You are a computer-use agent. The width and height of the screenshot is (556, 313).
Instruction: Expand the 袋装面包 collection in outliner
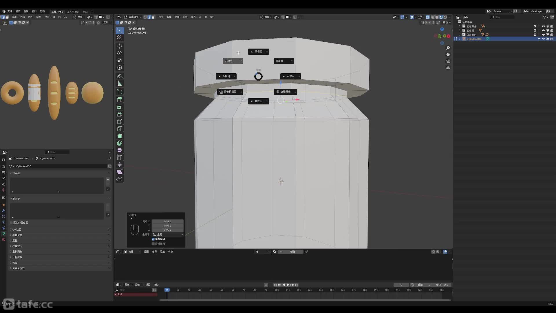[460, 34]
